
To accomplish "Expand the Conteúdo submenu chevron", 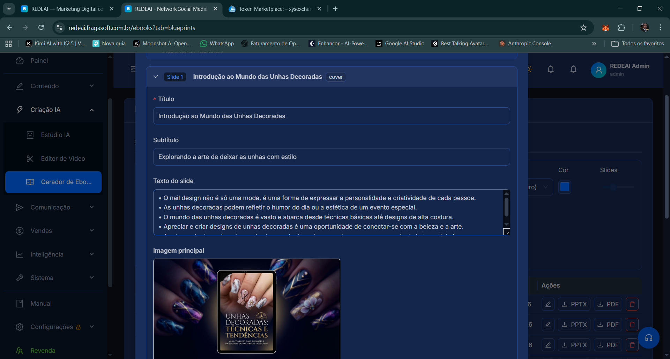I will click(x=92, y=86).
